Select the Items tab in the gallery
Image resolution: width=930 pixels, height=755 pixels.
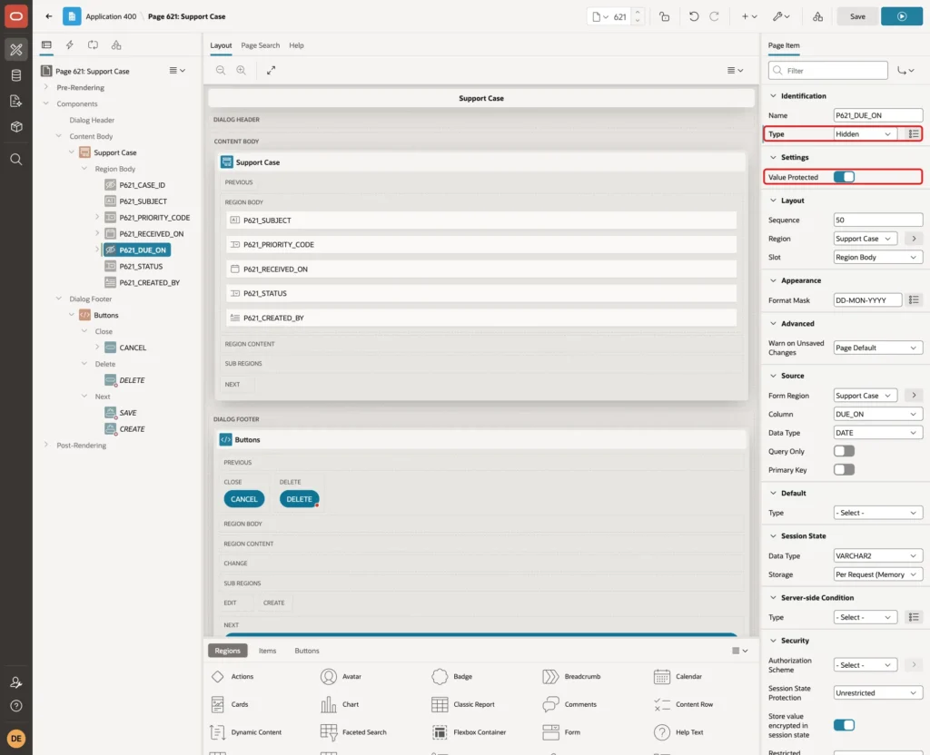point(268,651)
